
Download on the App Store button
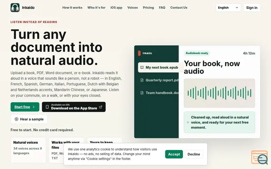point(74,107)
